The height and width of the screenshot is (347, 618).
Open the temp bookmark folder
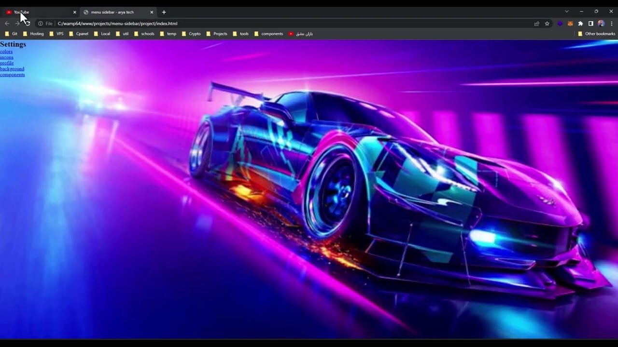[x=168, y=34]
